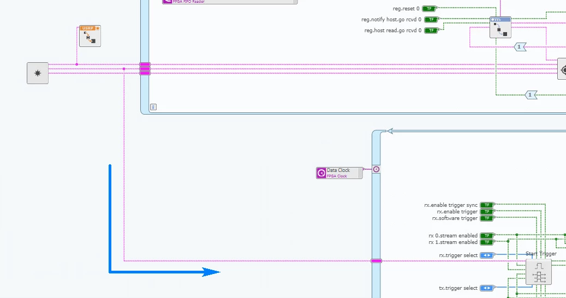Select the starburst initialization node
Screen dimensions: 566x298
click(x=38, y=73)
